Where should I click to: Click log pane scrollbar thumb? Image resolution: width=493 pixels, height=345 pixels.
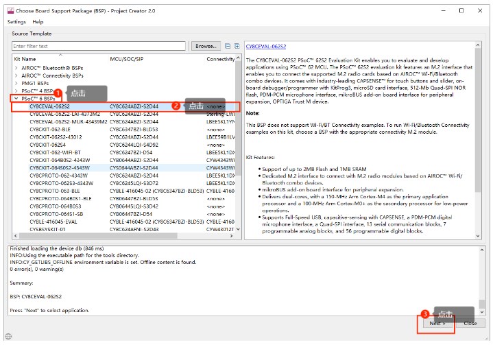click(481, 304)
